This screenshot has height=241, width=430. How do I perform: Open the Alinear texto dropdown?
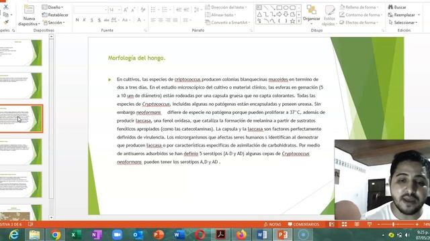point(221,15)
